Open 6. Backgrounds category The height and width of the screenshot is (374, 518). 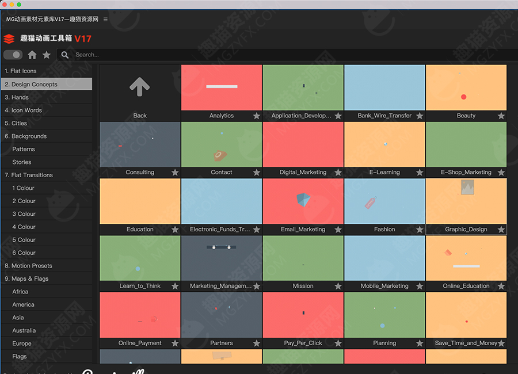pyautogui.click(x=47, y=136)
